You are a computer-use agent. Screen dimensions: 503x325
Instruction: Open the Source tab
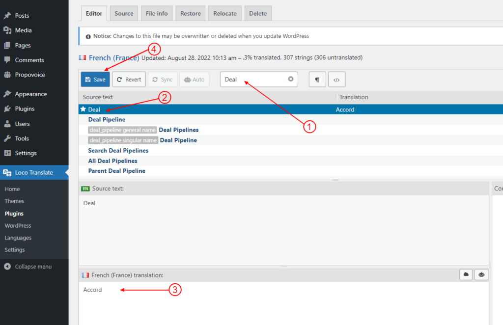point(124,13)
